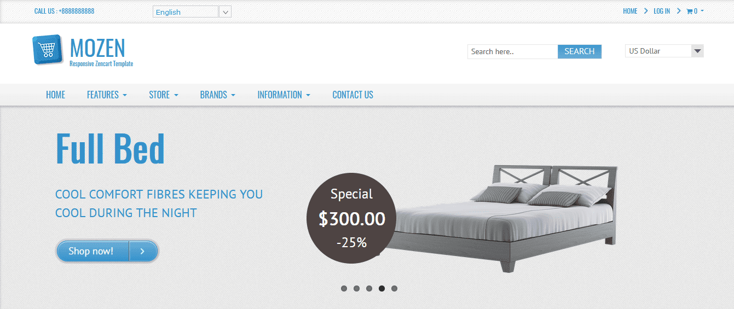
Task: Expand the Information menu
Action: (x=284, y=95)
